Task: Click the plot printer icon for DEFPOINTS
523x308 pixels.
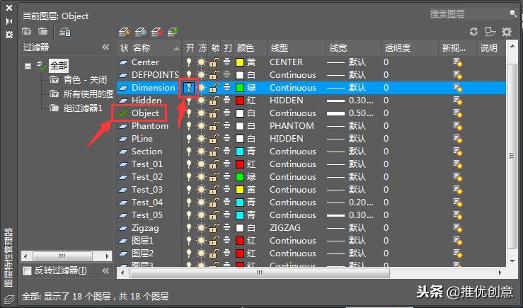Action: pos(226,75)
